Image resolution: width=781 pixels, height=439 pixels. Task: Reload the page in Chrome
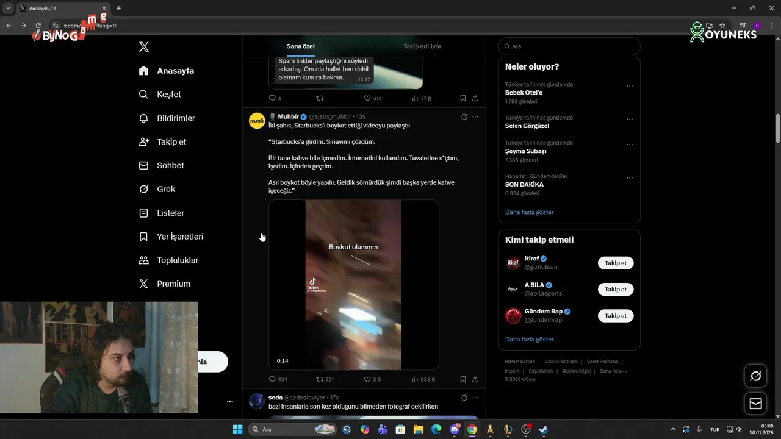tap(38, 26)
